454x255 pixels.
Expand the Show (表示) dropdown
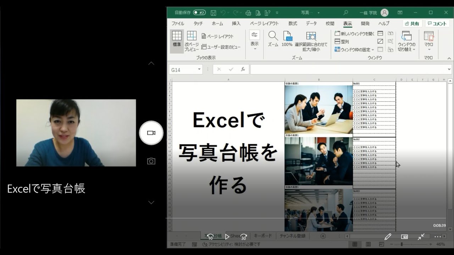coord(255,40)
